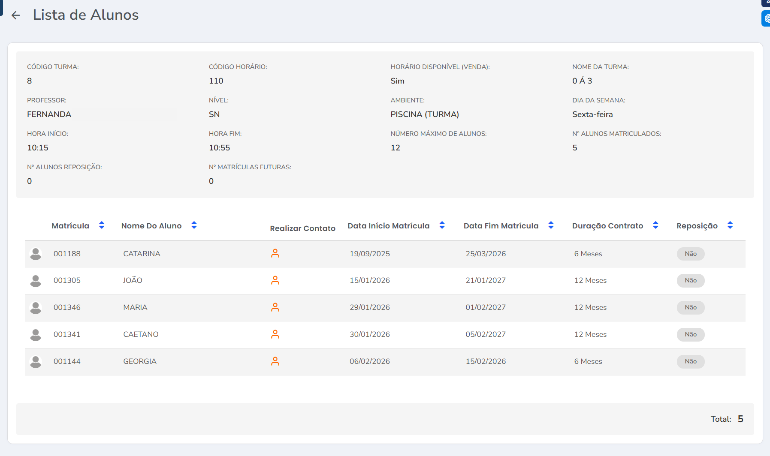Open contact icon in MARIA's row
The image size is (770, 456).
tap(275, 307)
